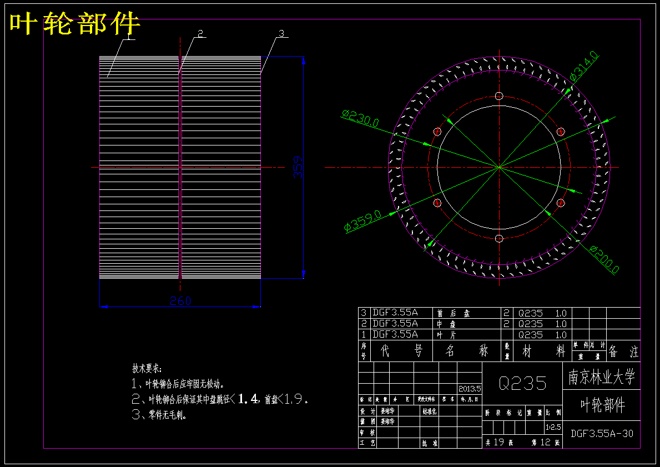Screen dimensions: 660x467
Task: Select the Ø359.0 diameter dimension
Action: click(x=362, y=221)
